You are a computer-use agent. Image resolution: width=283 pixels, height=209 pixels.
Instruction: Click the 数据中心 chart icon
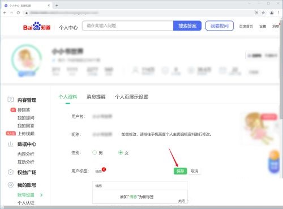11,144
